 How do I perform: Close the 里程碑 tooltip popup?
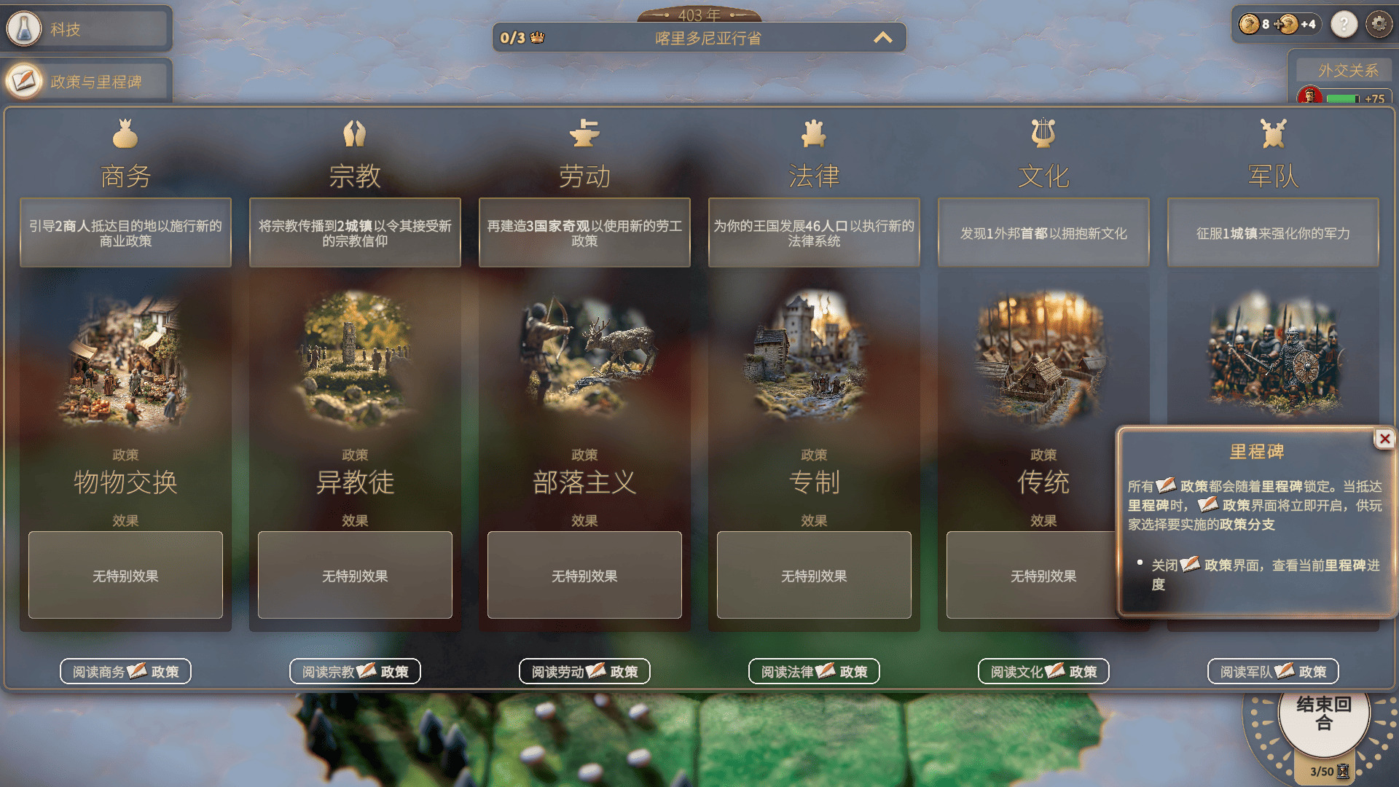tap(1384, 439)
